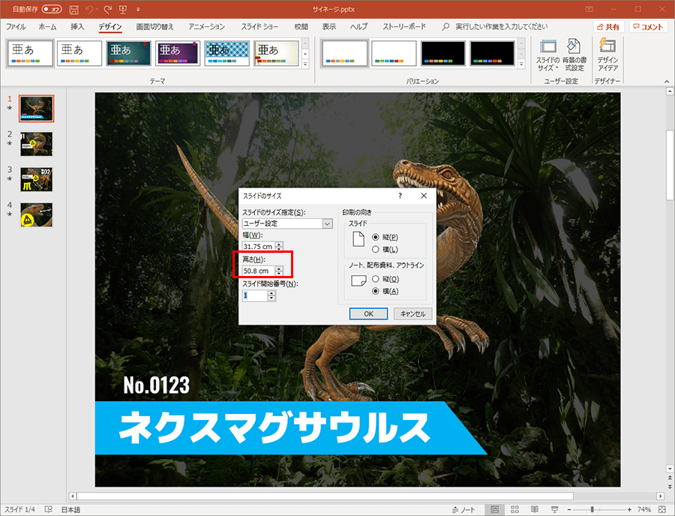
Task: Confirm the dialog with OK
Action: click(x=368, y=313)
